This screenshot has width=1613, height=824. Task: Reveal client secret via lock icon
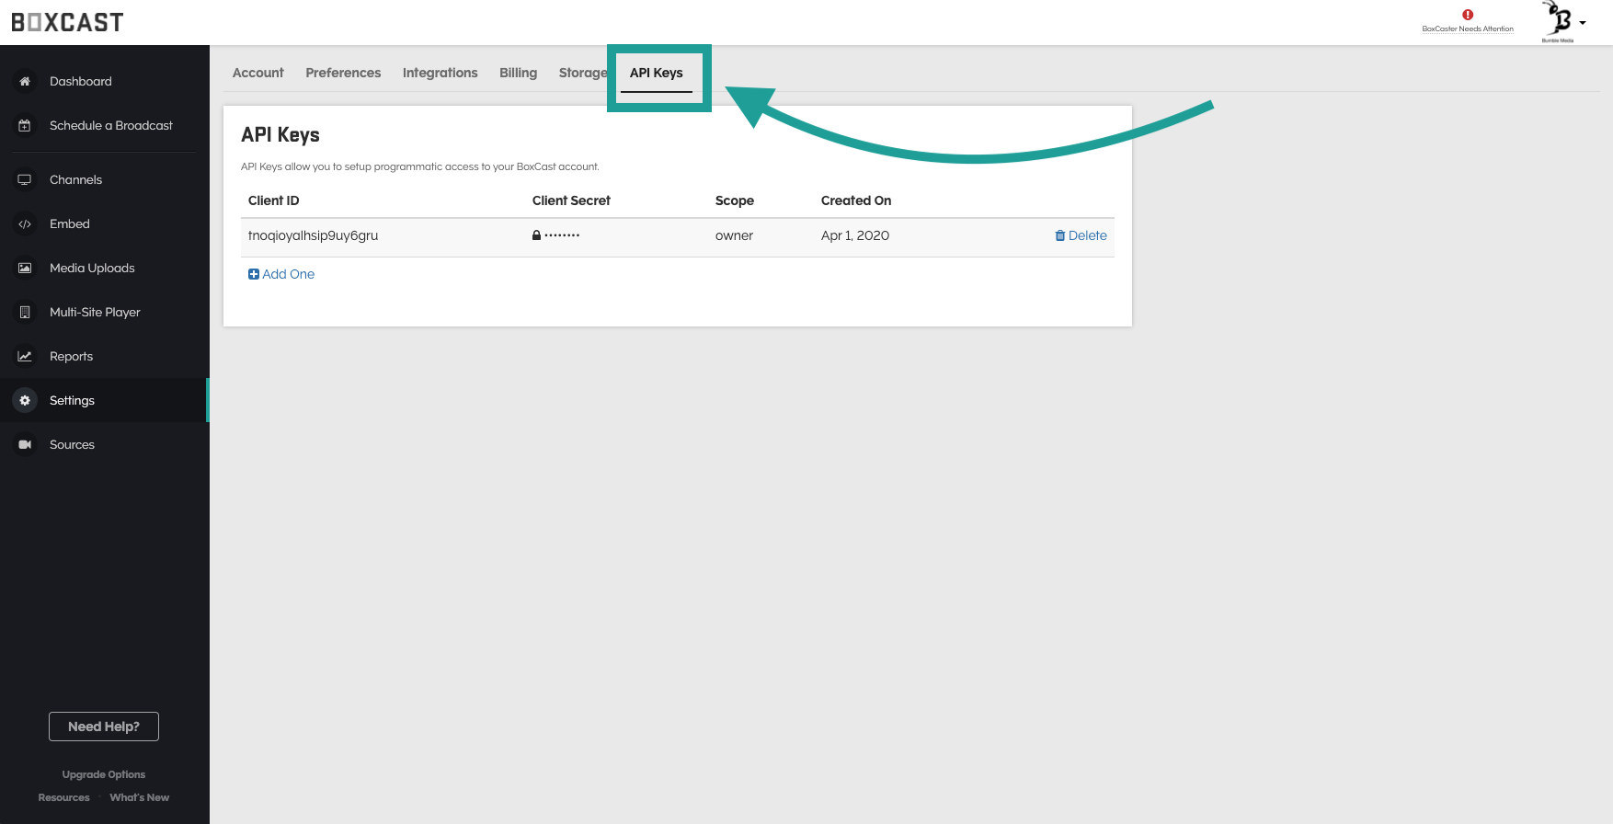tap(537, 235)
